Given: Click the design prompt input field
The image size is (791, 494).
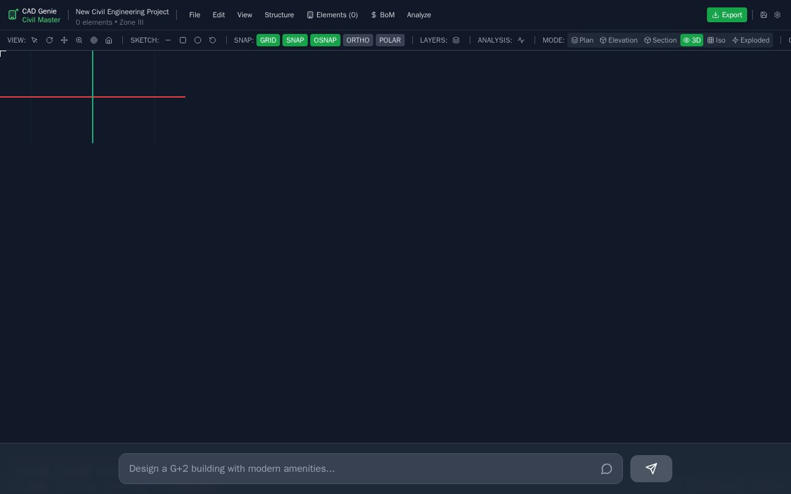Looking at the screenshot, I should 371,469.
